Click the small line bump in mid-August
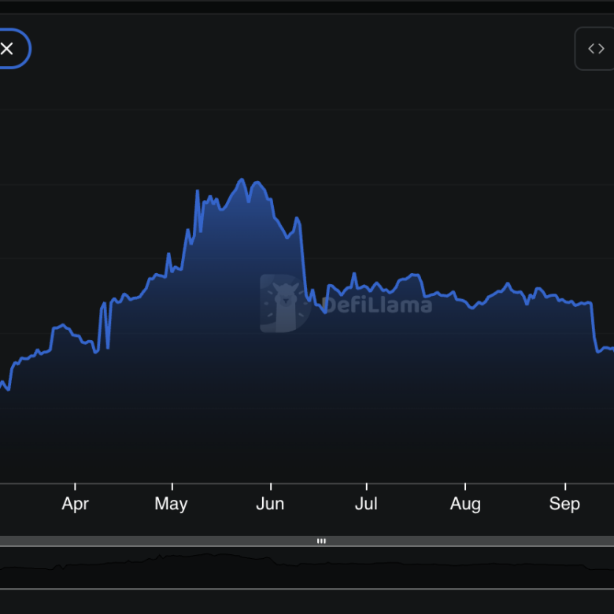The width and height of the screenshot is (614, 614). (x=508, y=284)
